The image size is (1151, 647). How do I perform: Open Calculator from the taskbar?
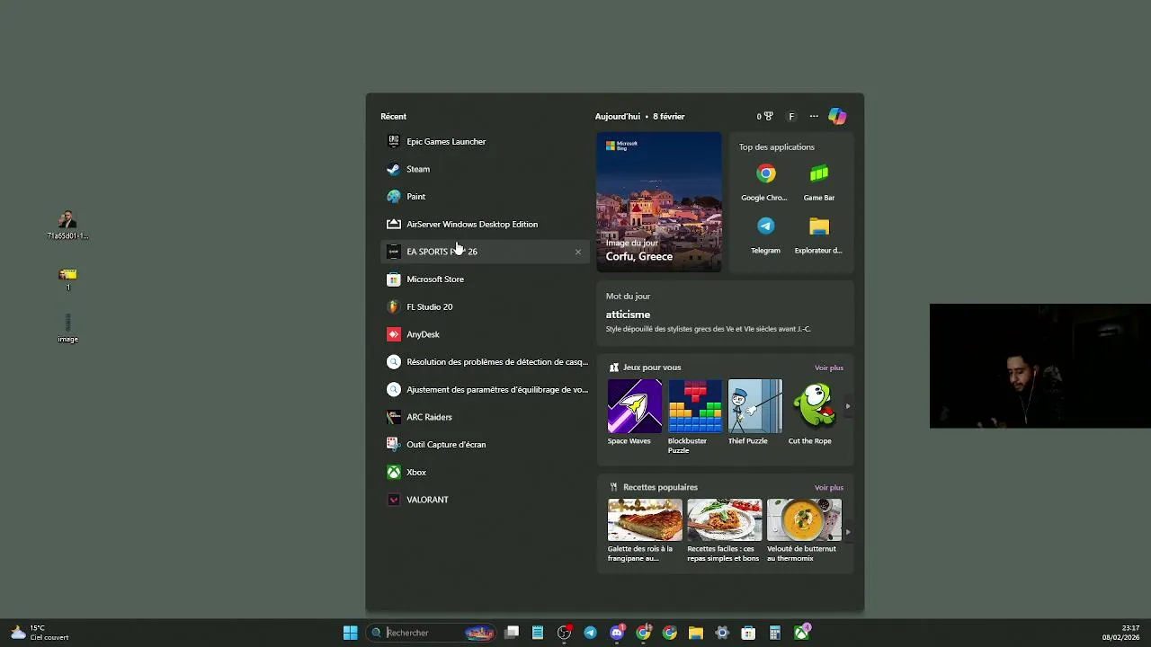tap(775, 633)
